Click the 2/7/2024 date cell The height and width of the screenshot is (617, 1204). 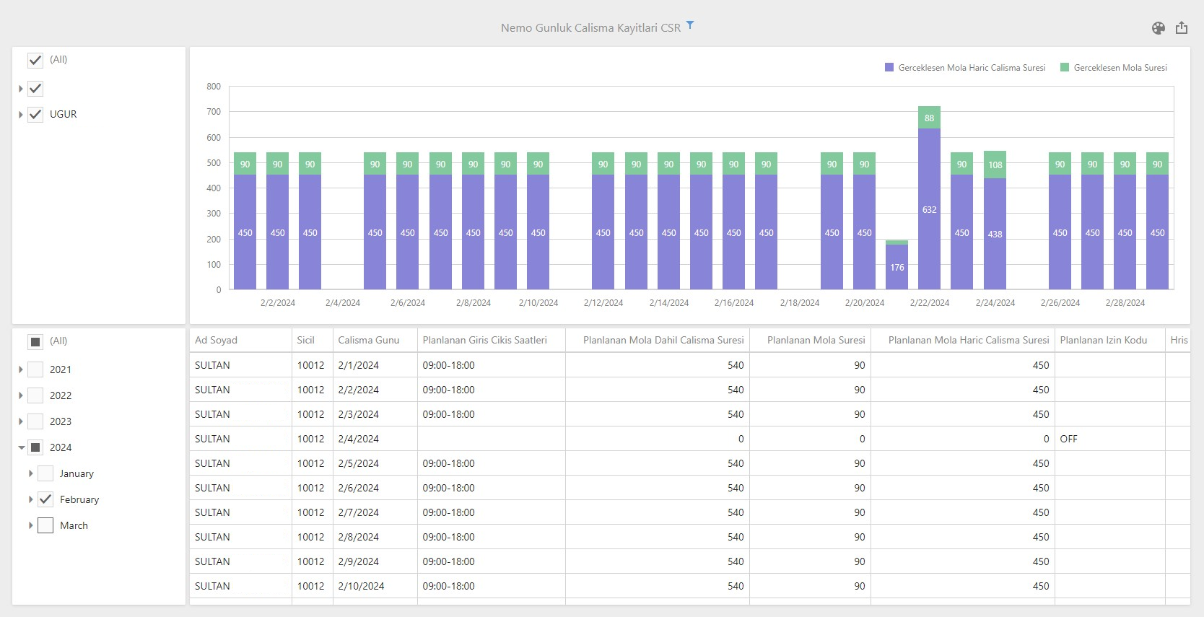pos(375,512)
